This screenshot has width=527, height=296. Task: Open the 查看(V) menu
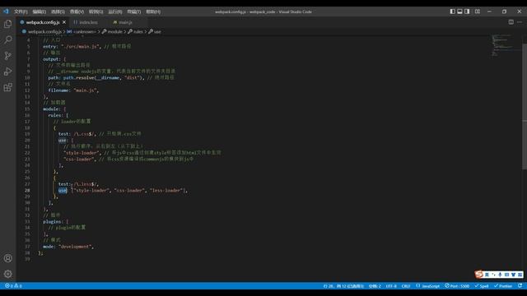tap(77, 12)
